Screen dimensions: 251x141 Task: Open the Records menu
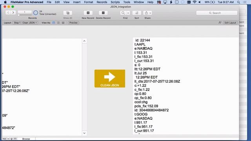tap(102, 2)
